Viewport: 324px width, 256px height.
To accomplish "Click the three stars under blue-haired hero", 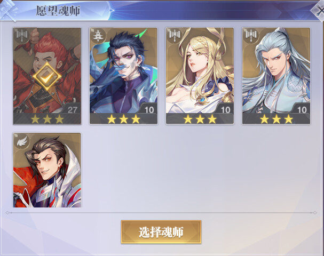I will [123, 119].
